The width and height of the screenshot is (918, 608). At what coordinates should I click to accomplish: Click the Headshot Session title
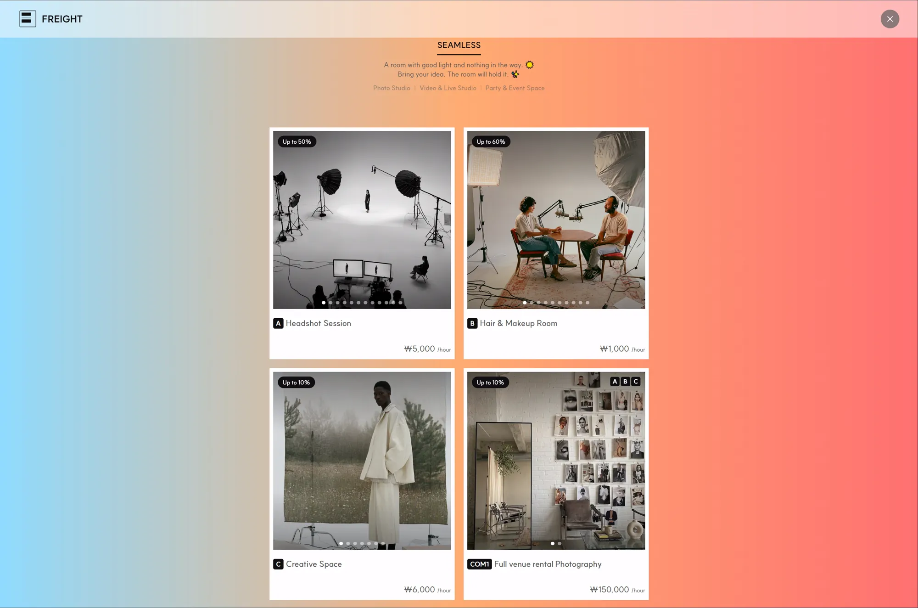click(x=318, y=323)
